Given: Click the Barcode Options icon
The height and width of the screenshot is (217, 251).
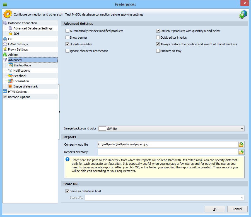Looking at the screenshot, I should click(5, 97).
